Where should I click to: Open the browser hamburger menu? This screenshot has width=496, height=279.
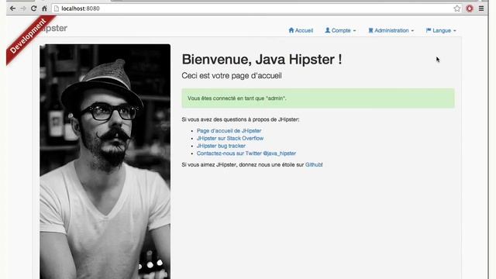pyautogui.click(x=481, y=9)
